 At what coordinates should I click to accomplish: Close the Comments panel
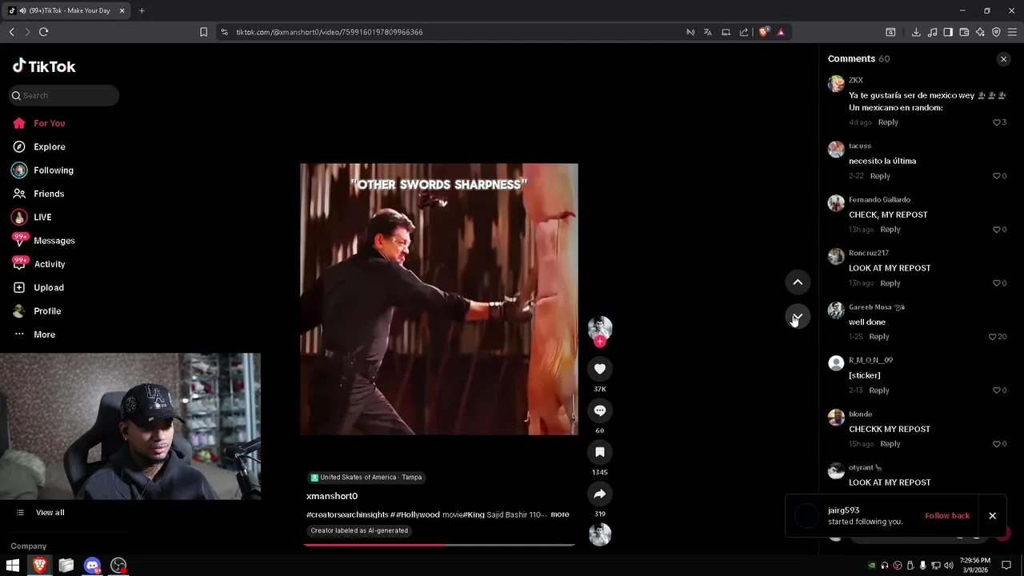click(1003, 59)
